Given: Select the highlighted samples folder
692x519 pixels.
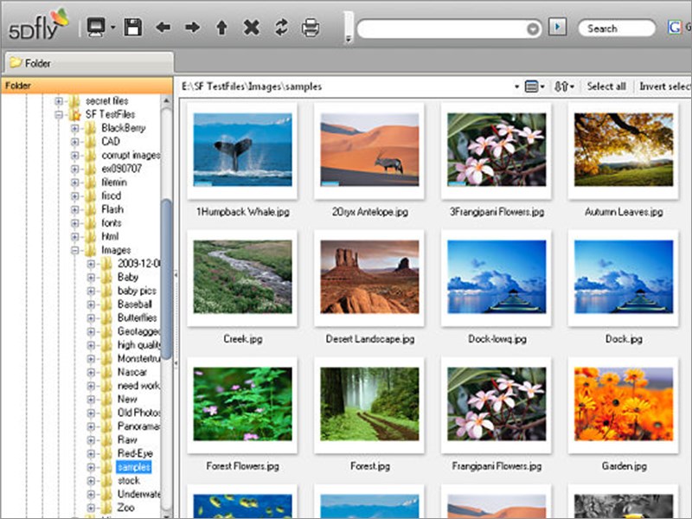Looking at the screenshot, I should [x=134, y=467].
